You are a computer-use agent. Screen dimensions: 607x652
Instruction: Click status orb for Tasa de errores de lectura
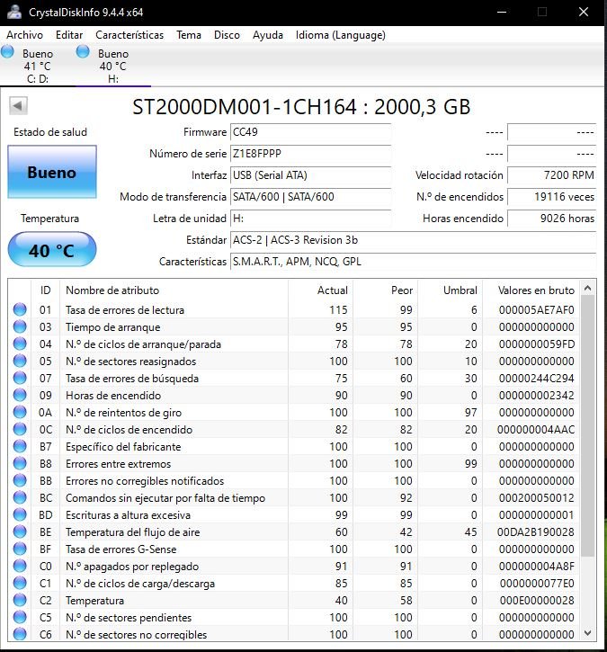tap(20, 310)
